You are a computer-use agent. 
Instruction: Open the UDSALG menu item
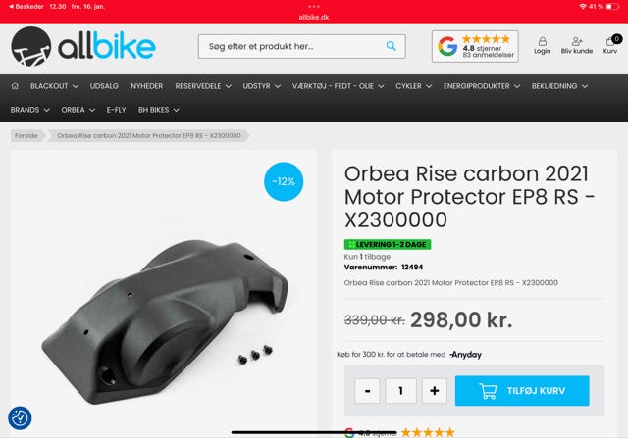tap(104, 86)
